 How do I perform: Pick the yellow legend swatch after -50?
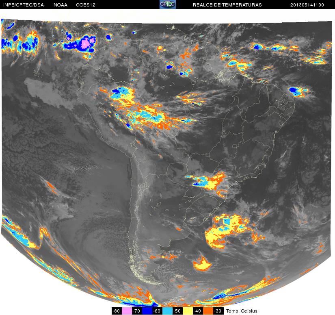pos(188,311)
